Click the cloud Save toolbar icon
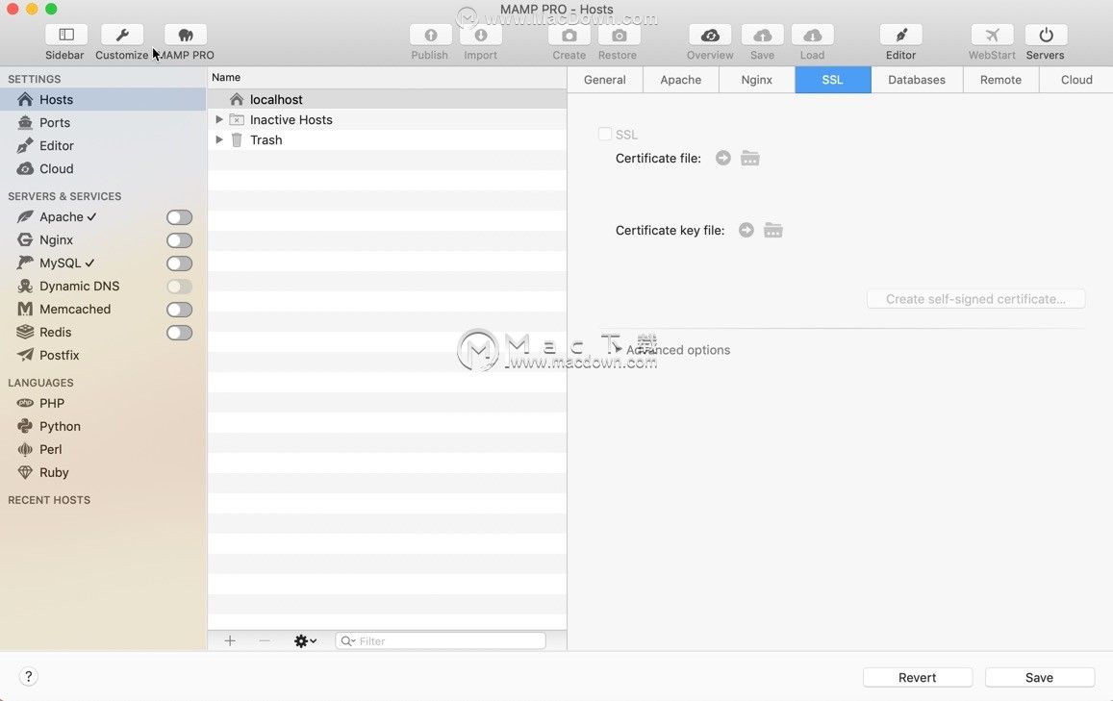Image resolution: width=1113 pixels, height=701 pixels. coord(762,35)
